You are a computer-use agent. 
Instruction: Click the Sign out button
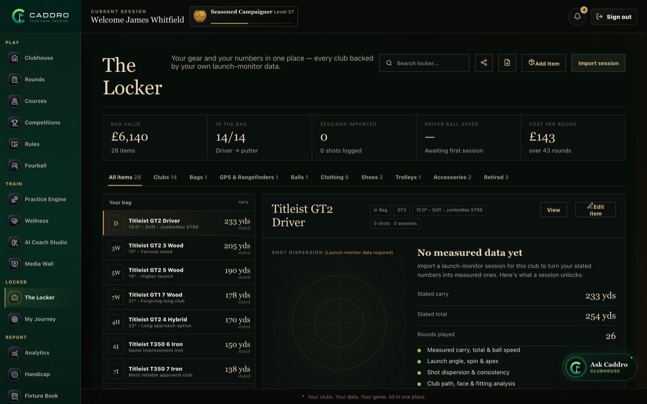[614, 17]
